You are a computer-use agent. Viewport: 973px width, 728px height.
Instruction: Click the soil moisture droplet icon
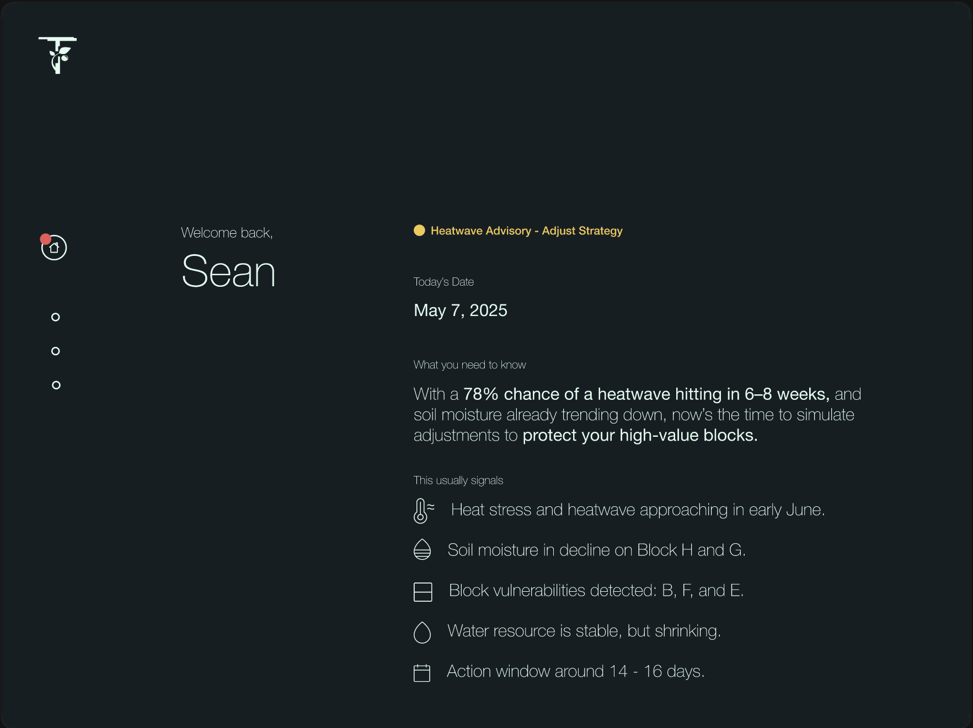tap(422, 550)
